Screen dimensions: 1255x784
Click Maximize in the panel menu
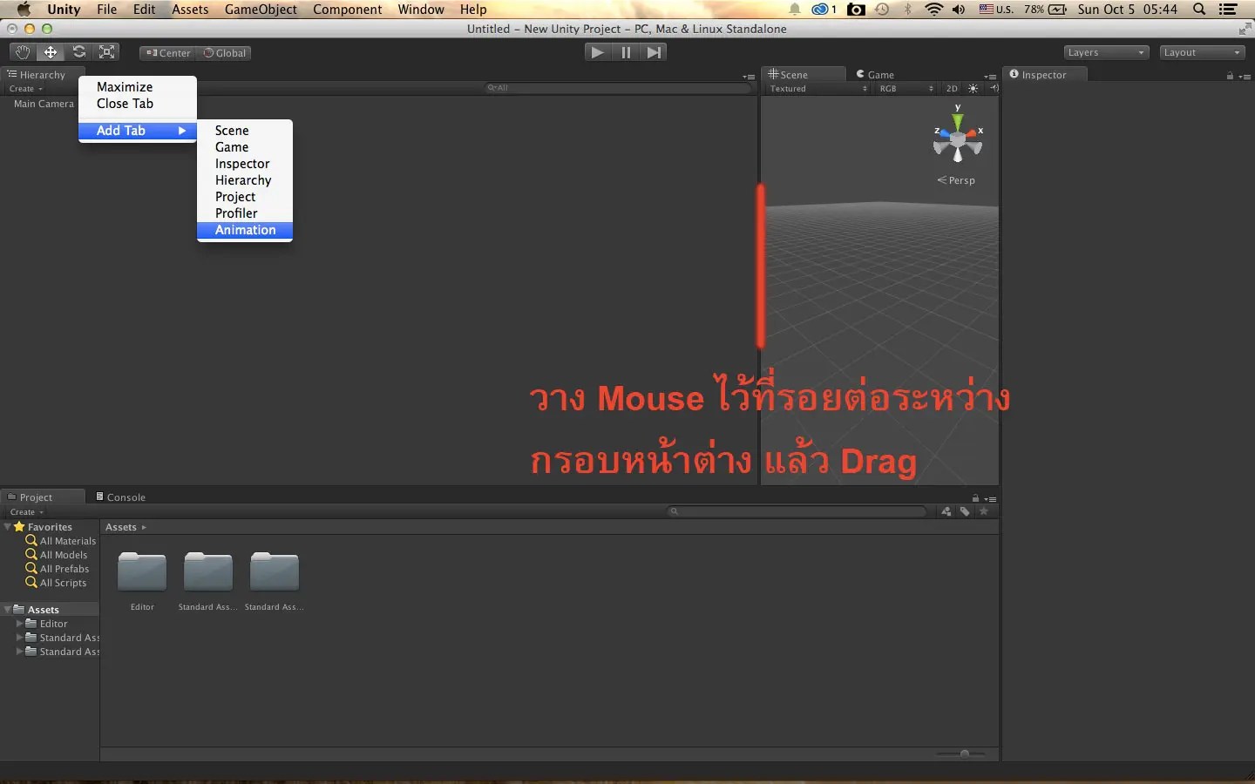point(125,86)
